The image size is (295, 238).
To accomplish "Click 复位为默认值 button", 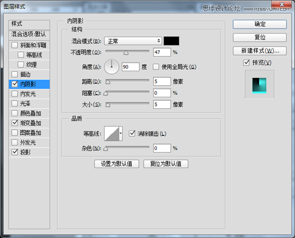I will (166, 164).
